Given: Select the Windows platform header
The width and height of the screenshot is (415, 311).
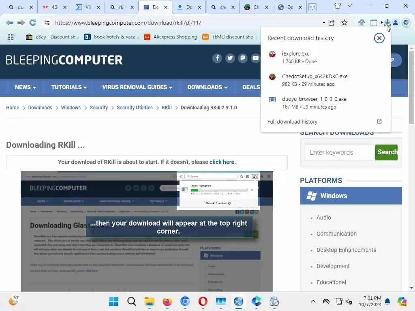Looking at the screenshot, I should click(x=351, y=196).
